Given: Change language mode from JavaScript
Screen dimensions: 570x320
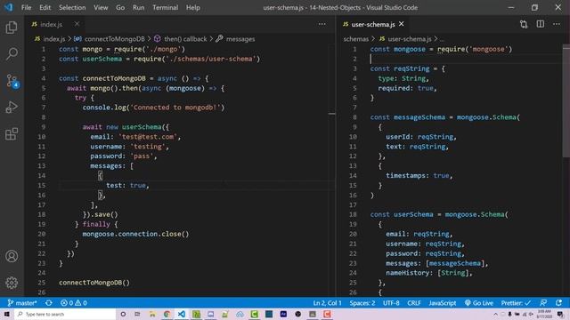Looking at the screenshot, I should 443,302.
